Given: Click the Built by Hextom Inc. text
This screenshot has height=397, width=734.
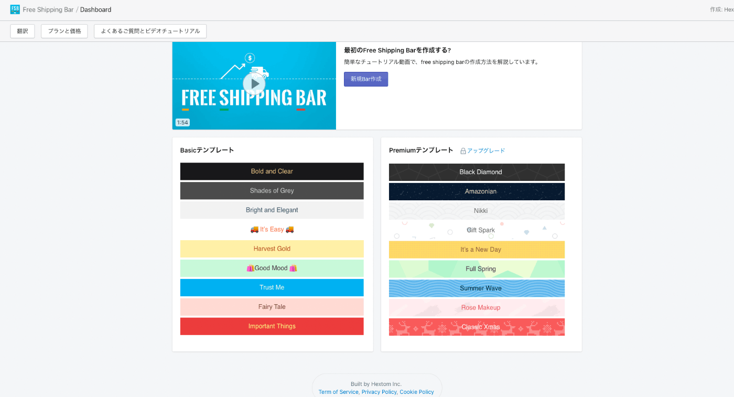Looking at the screenshot, I should click(376, 384).
